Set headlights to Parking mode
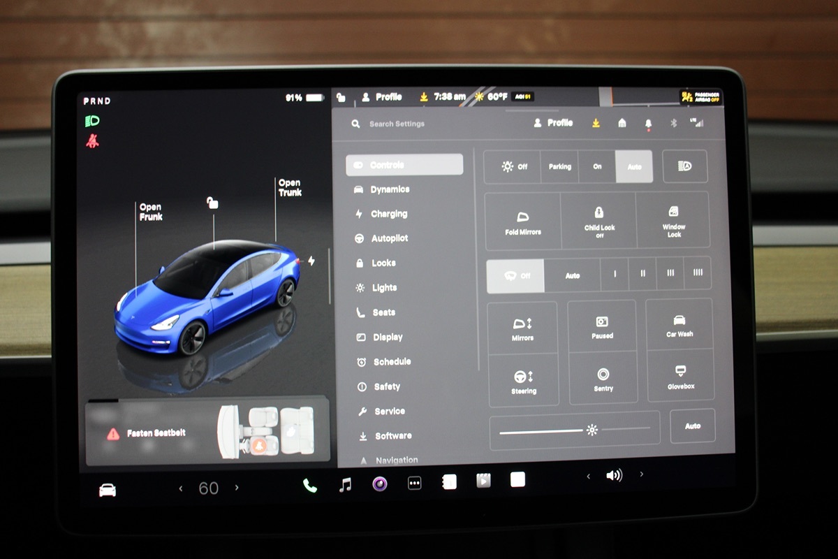838x559 pixels. (x=559, y=166)
